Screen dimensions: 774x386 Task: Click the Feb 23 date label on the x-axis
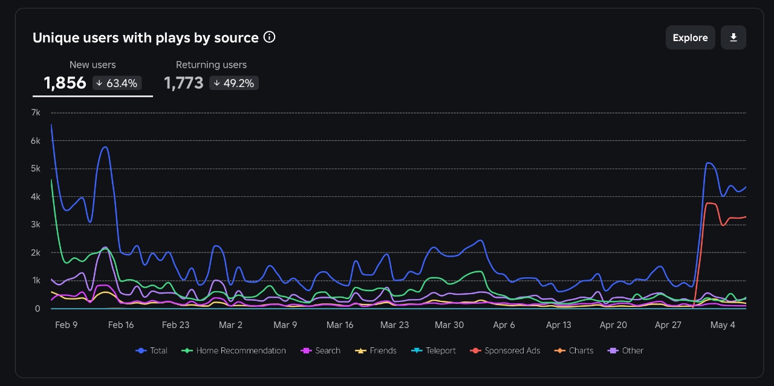click(x=175, y=325)
